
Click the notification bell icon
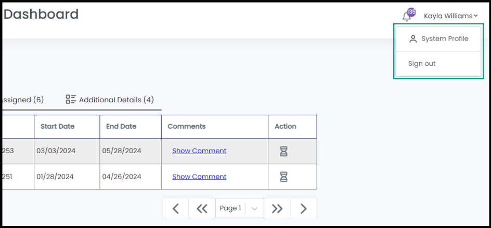406,17
